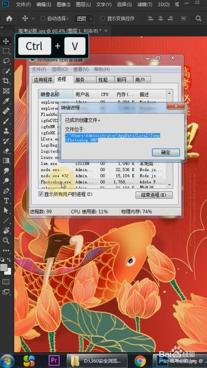The width and height of the screenshot is (207, 368).
Task: Switch to 服务 tab
Action: coord(84,80)
